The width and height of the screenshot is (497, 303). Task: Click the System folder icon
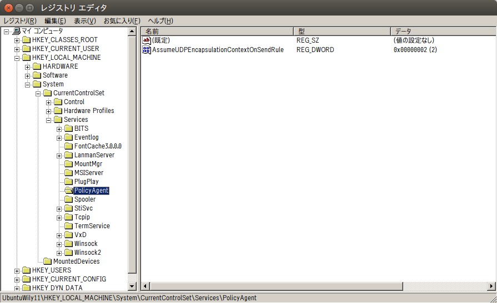tap(37, 84)
